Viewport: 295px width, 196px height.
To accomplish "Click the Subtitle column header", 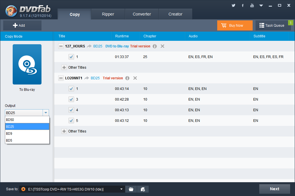I will [270, 36].
